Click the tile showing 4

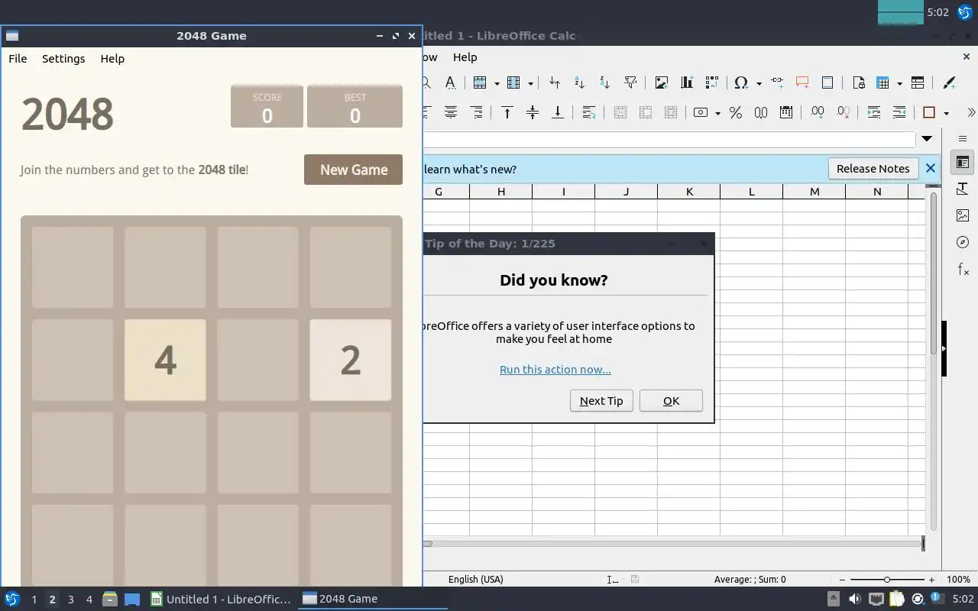(x=165, y=360)
